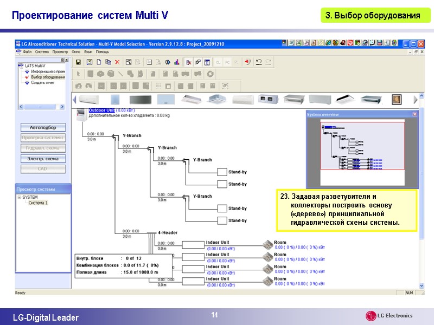
Task: Open the Система menu
Action: 42,51
